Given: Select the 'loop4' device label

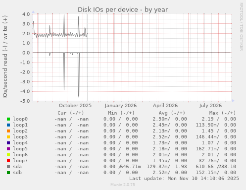Looking at the screenshot, I should pyautogui.click(x=20, y=143).
